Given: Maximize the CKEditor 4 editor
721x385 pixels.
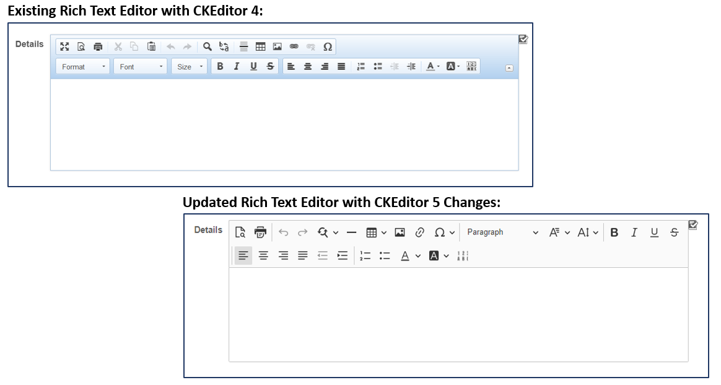Looking at the screenshot, I should point(64,46).
